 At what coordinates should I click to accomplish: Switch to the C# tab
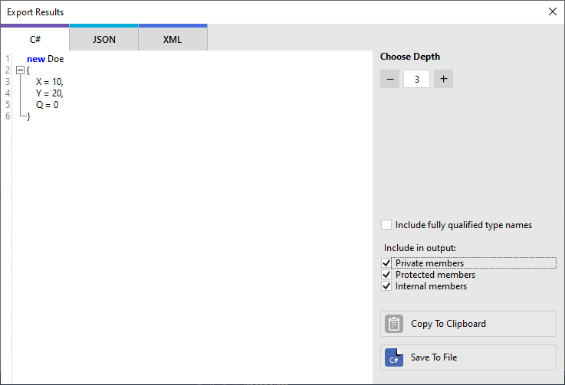(35, 39)
